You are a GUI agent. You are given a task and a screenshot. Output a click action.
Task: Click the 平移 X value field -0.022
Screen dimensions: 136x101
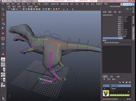127,17
